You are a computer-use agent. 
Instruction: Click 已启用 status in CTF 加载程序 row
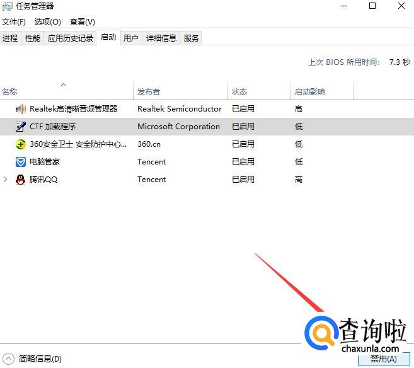click(x=243, y=127)
